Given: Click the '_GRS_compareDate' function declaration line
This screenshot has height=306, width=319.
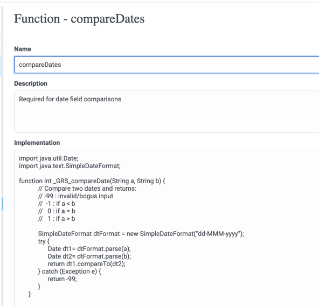Looking at the screenshot, I should point(92,181).
